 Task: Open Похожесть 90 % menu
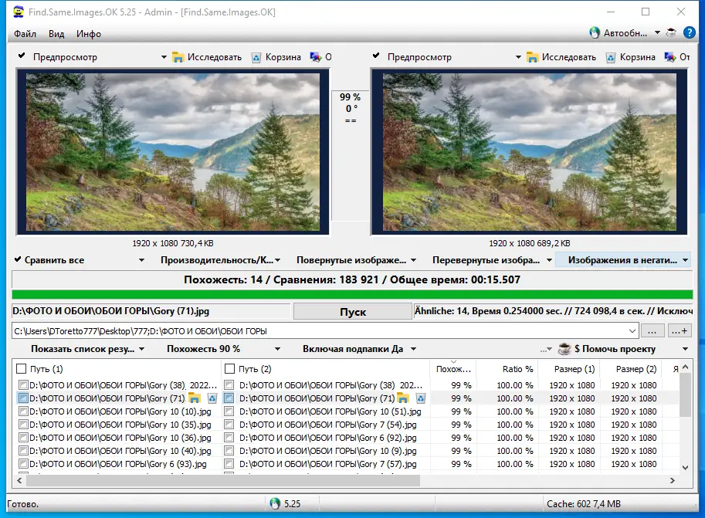223,349
